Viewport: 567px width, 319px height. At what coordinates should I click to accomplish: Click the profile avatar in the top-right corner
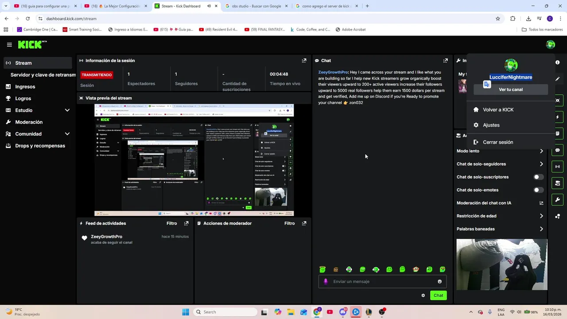click(x=551, y=44)
